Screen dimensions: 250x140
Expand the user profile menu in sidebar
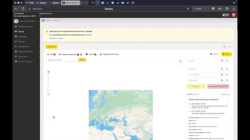(37, 21)
